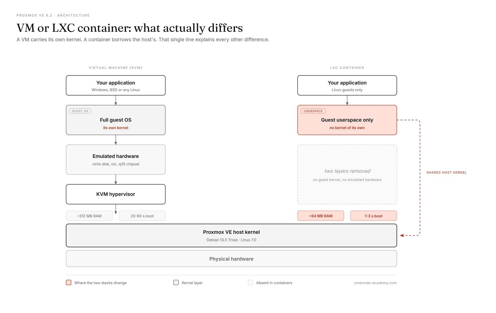Click the ~512 MB RAM badge
This screenshot has height=313, width=496.
pos(89,216)
